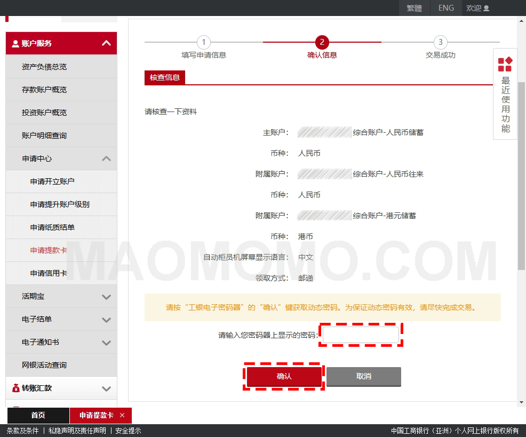Open the 私隐声明及责任声明 footer link

point(77,431)
